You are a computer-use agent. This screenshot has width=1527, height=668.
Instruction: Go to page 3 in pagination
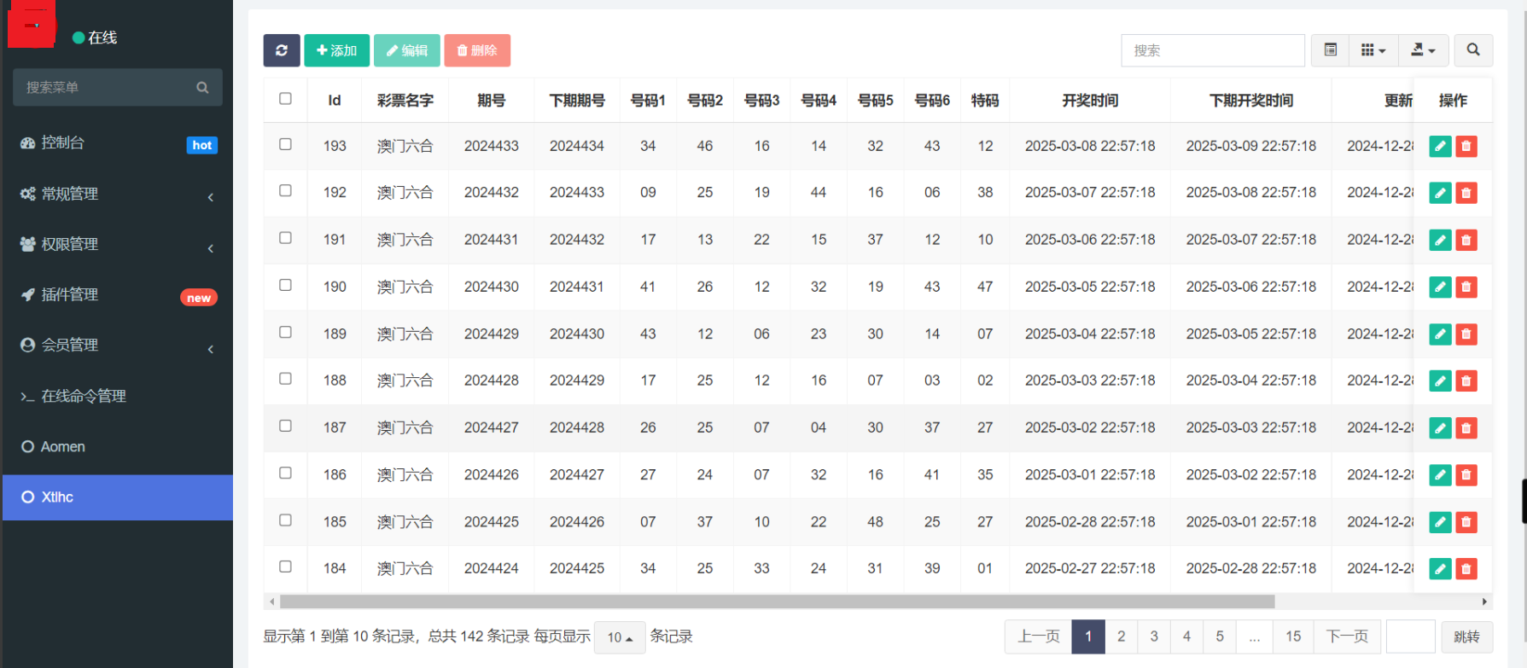coord(1154,636)
